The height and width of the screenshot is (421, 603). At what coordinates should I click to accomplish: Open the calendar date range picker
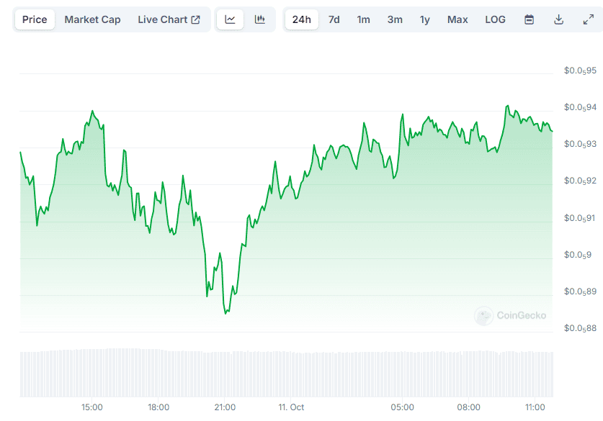pos(530,19)
